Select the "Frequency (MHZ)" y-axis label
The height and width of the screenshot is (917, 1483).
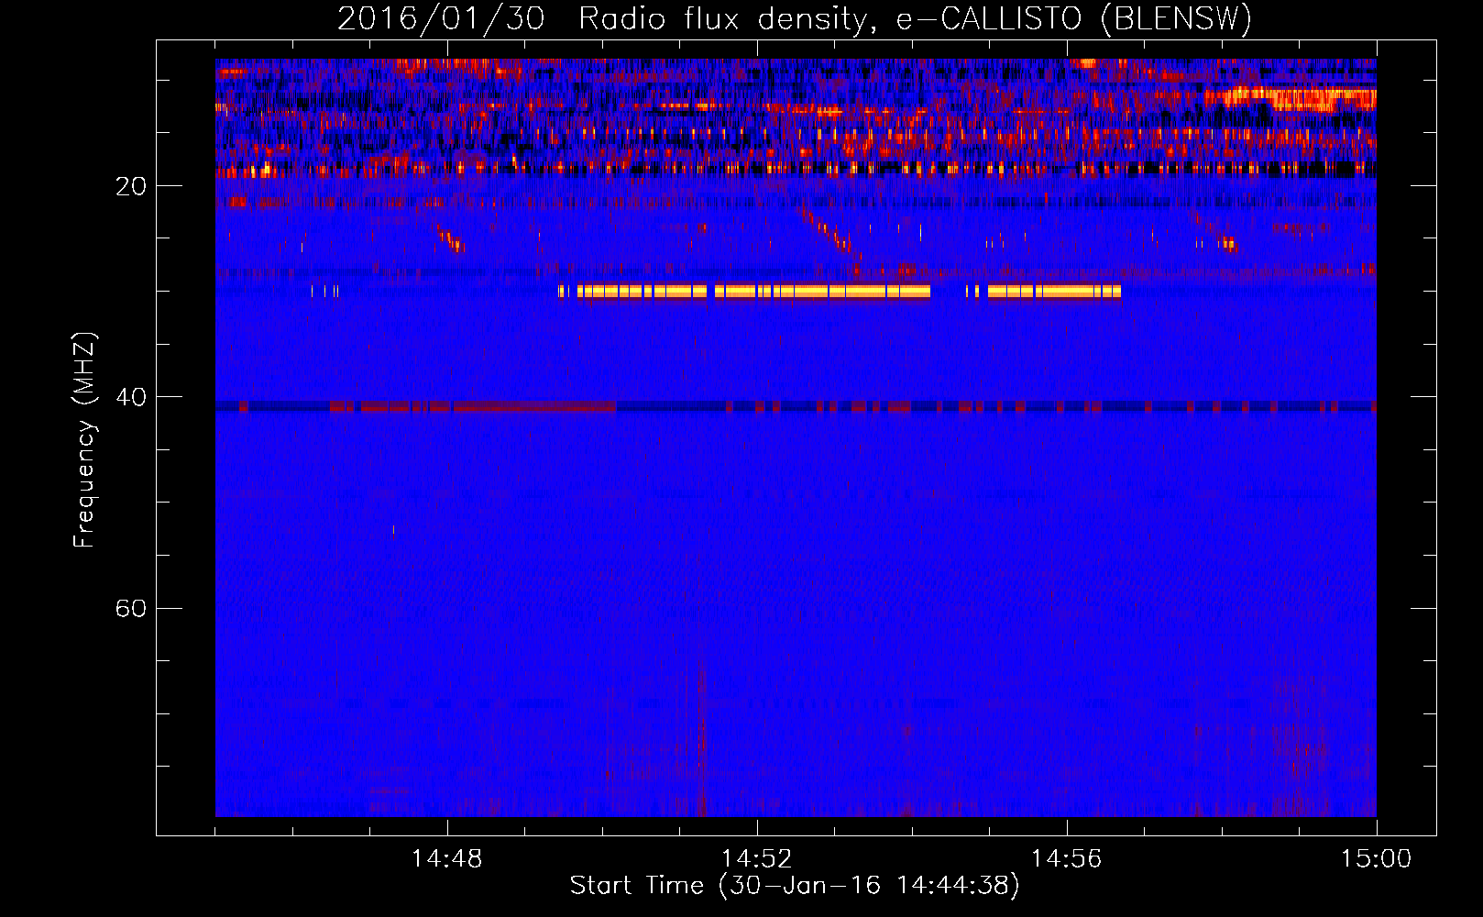(84, 440)
